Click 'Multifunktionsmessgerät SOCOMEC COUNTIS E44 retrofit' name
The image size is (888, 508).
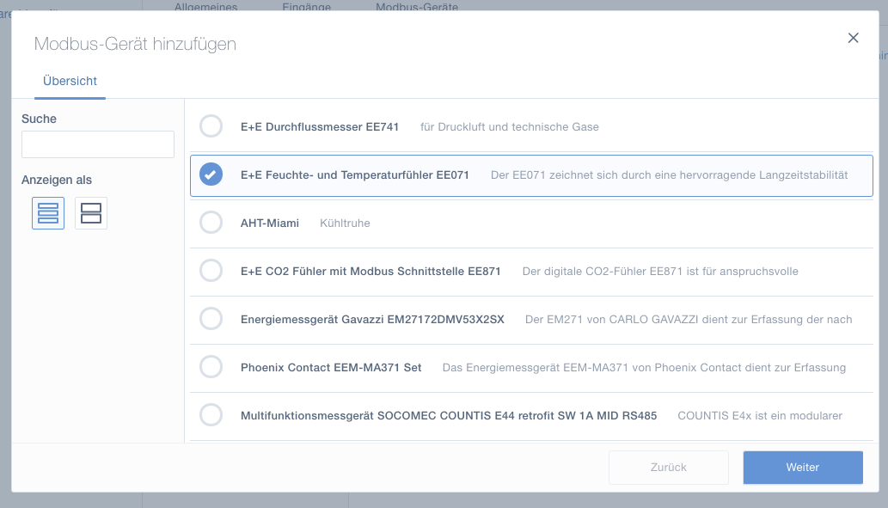click(449, 416)
